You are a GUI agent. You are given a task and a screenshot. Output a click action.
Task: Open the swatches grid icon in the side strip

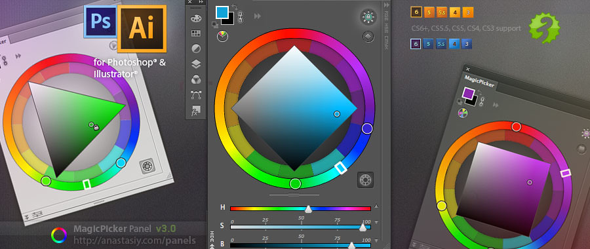pos(195,33)
